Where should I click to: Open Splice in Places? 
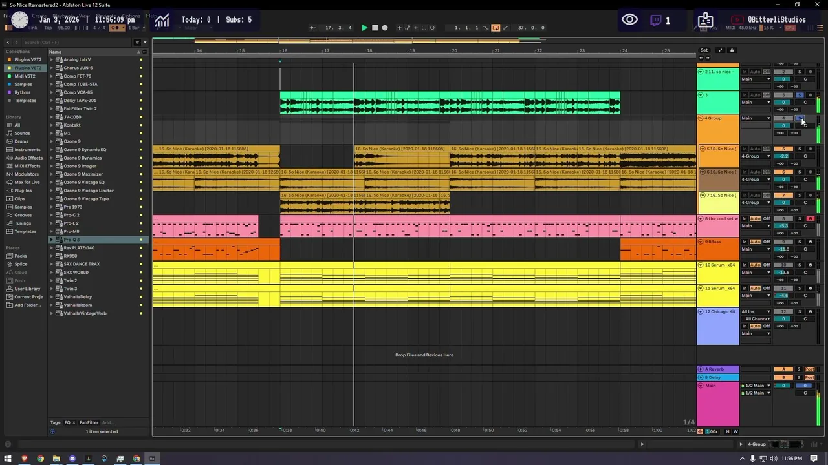tap(21, 264)
